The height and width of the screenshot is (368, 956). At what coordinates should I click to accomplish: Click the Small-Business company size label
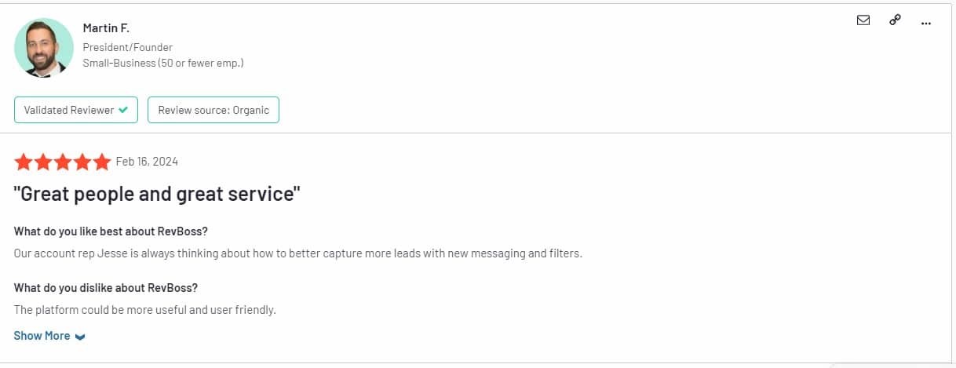[x=163, y=63]
